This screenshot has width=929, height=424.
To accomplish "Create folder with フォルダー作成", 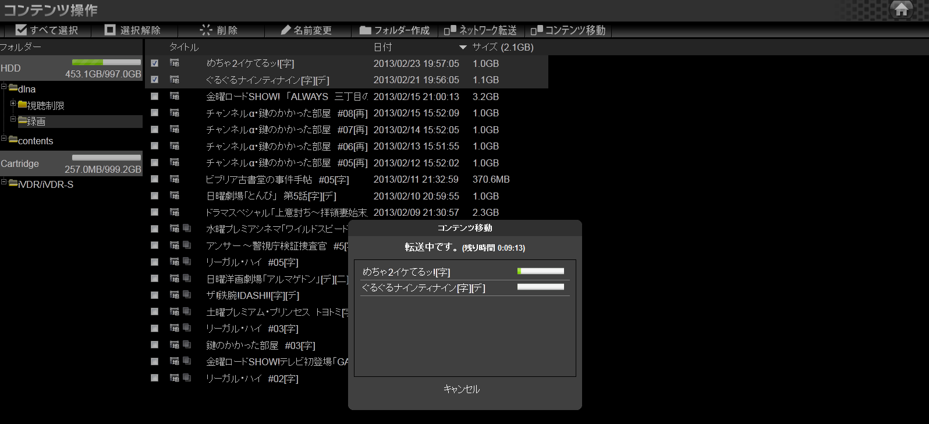I will pos(395,30).
